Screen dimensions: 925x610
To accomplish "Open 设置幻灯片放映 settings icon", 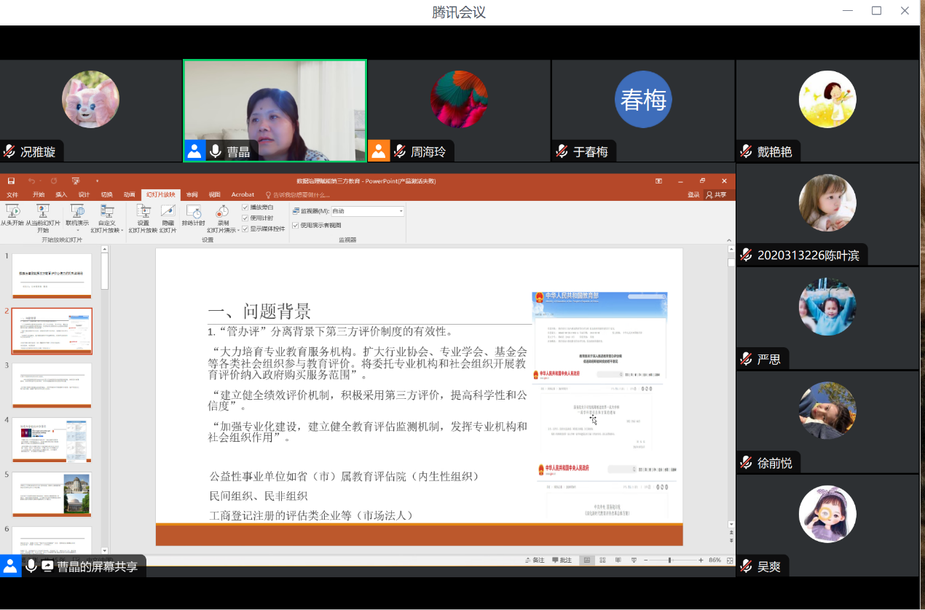I will point(143,212).
